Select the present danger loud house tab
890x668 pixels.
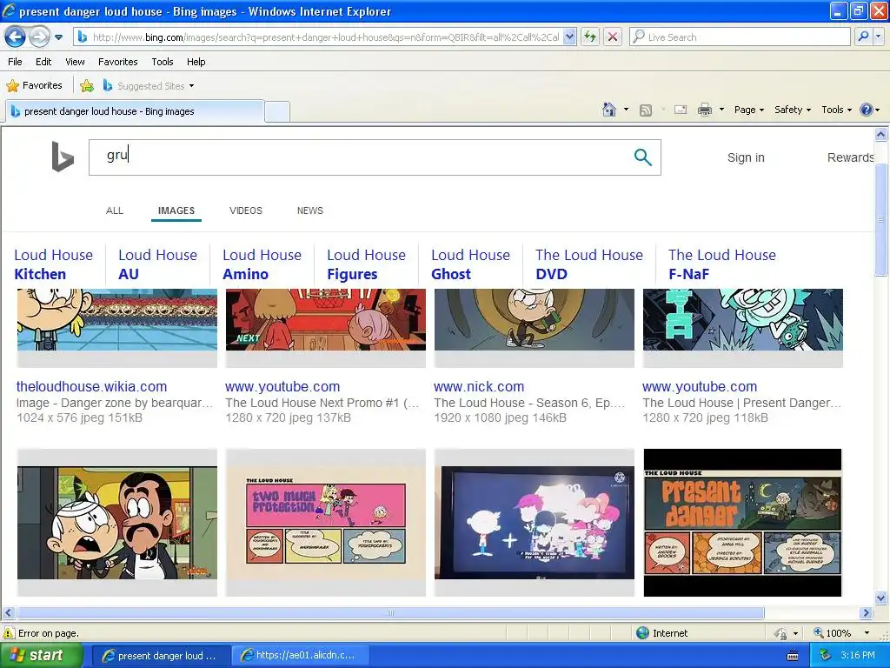[135, 111]
